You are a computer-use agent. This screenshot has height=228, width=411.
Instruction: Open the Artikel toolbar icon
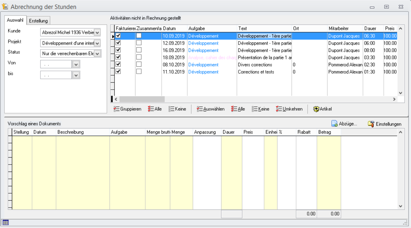(x=316, y=109)
